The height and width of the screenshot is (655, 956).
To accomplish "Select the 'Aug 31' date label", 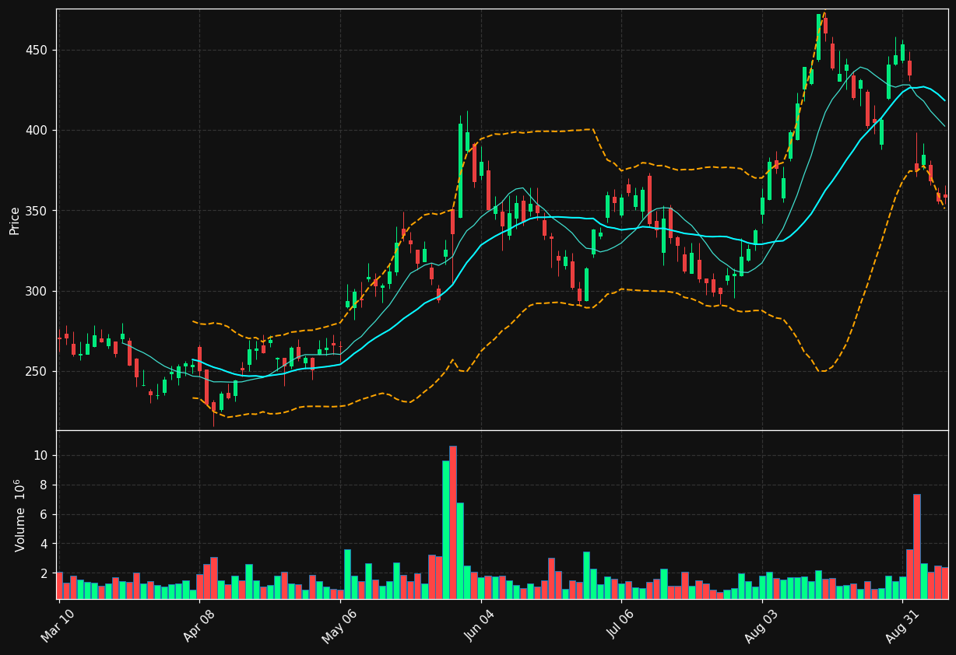I will point(903,626).
